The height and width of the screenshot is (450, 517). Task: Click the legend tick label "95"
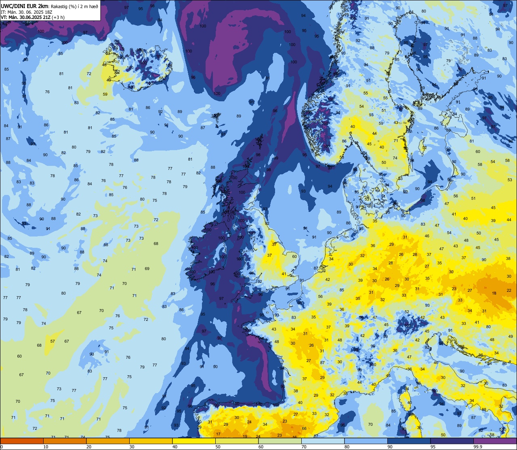pos(433,447)
